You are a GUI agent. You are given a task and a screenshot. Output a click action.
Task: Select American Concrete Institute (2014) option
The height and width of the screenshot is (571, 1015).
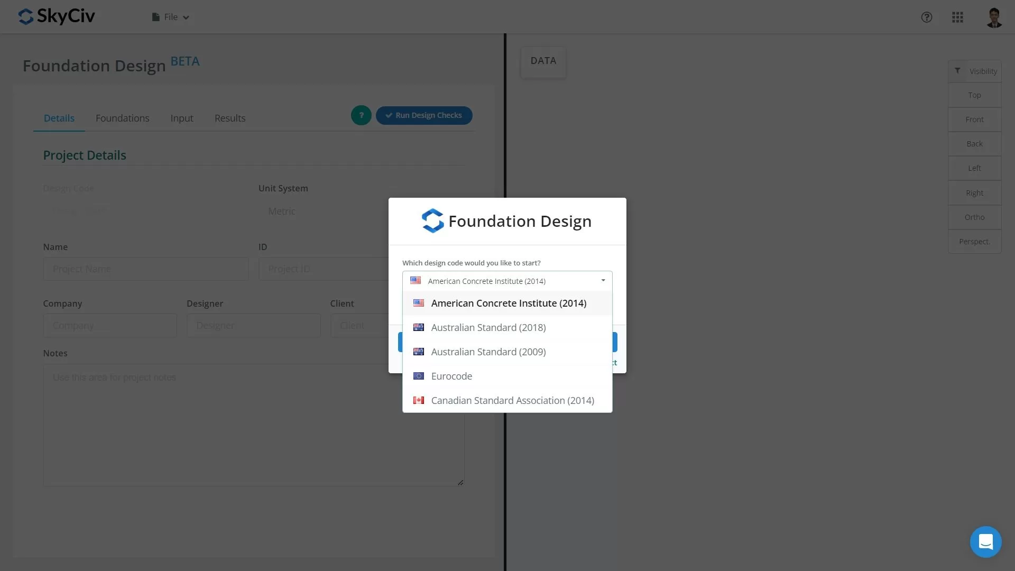pos(507,303)
